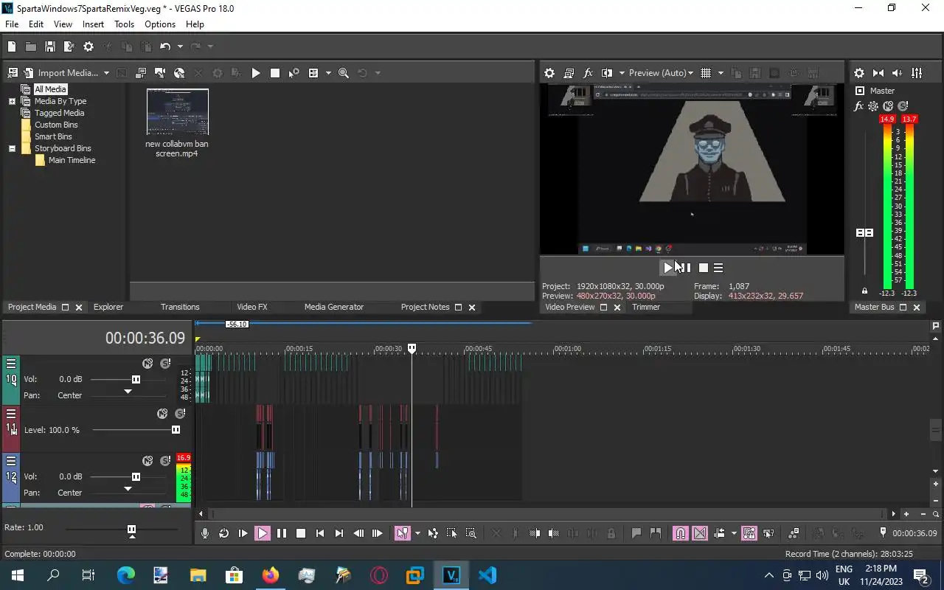The width and height of the screenshot is (944, 590).
Task: Click Go to Start in transport bar
Action: [320, 533]
